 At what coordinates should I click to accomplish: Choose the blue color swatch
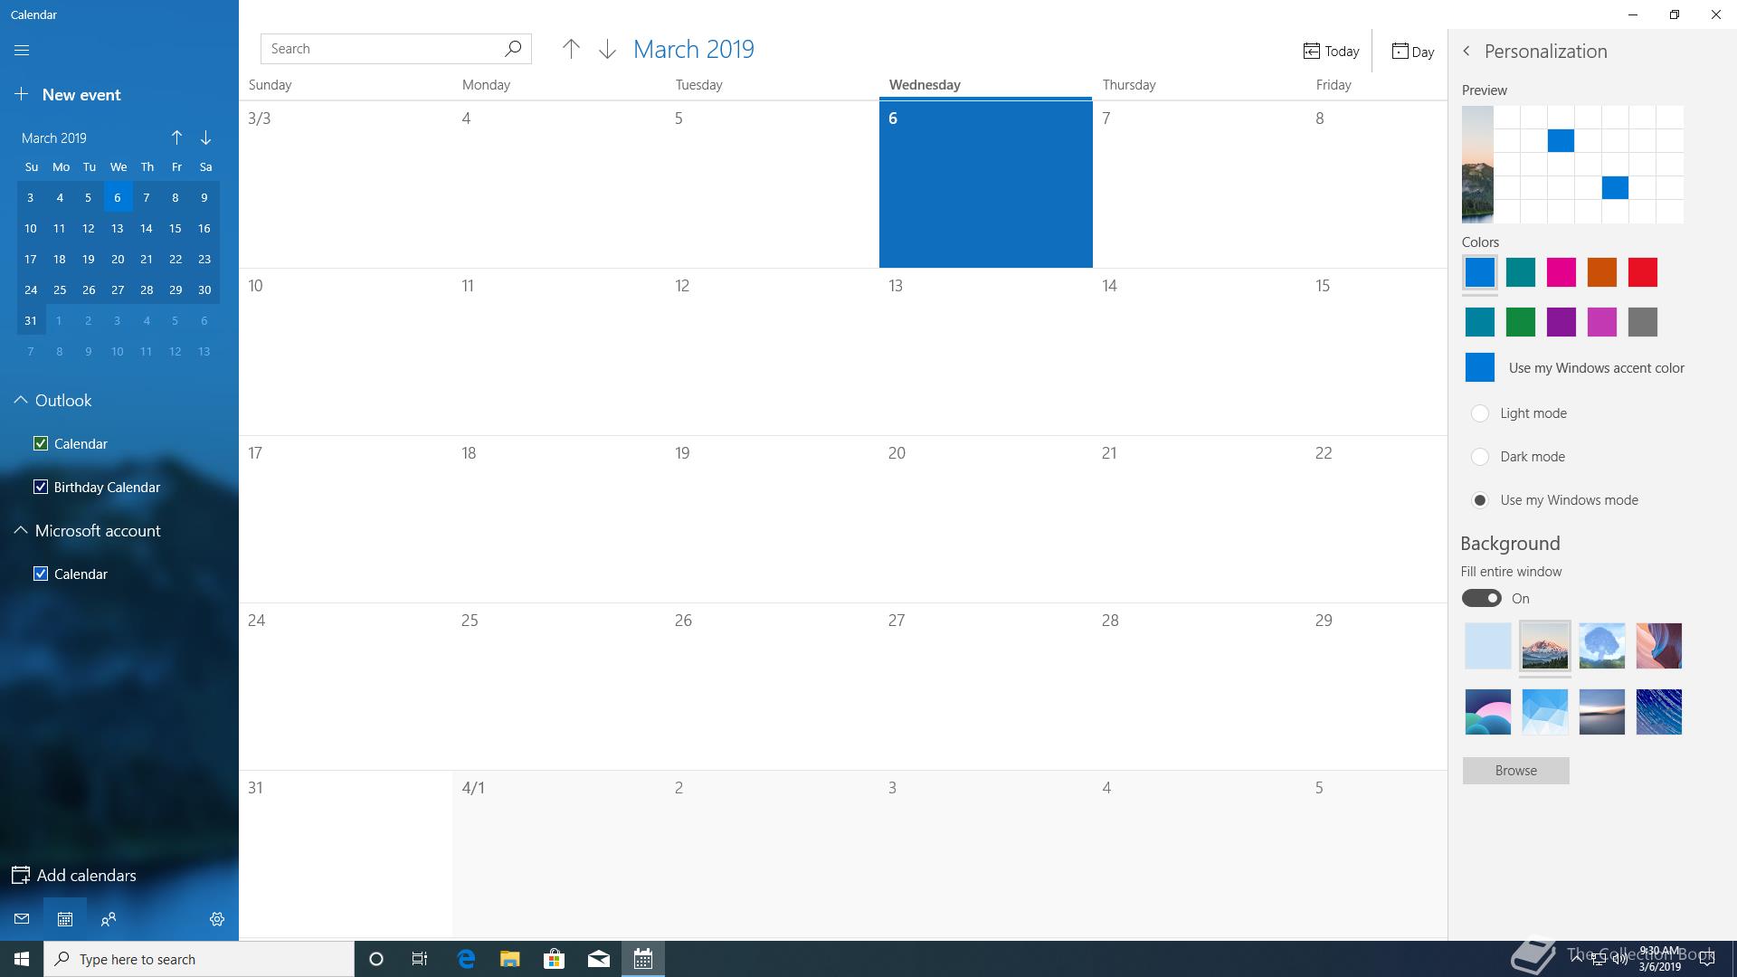click(x=1480, y=272)
